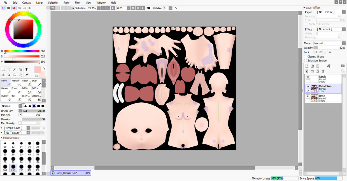
Task: Adjust the layer Opacity slider
Action: [x=330, y=48]
